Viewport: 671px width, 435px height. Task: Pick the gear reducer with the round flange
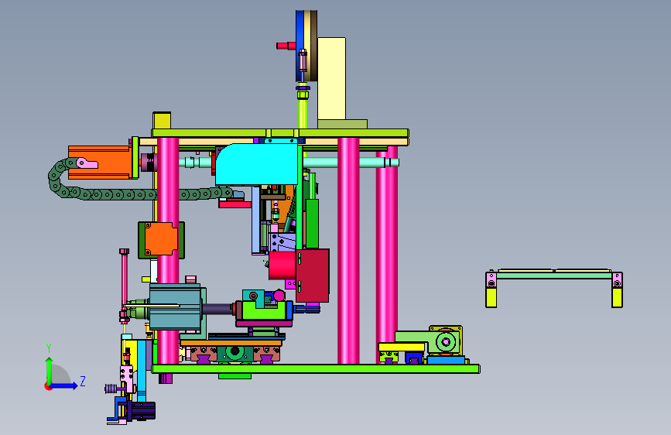click(x=446, y=341)
